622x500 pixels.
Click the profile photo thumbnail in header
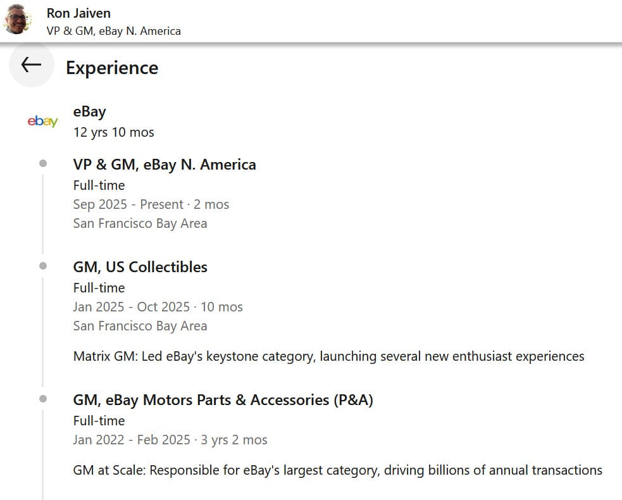click(17, 20)
